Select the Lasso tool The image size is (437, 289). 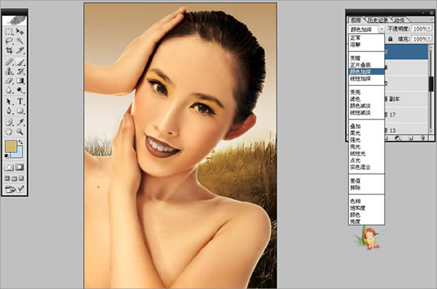pos(9,41)
